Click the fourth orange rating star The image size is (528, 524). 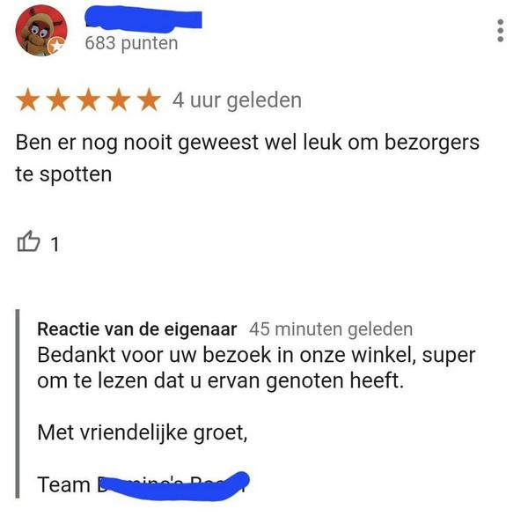119,100
